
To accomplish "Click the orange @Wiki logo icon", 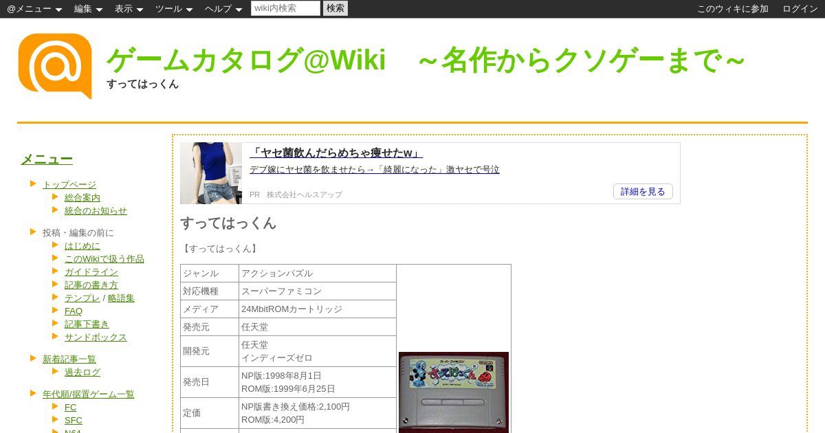I will tap(55, 66).
